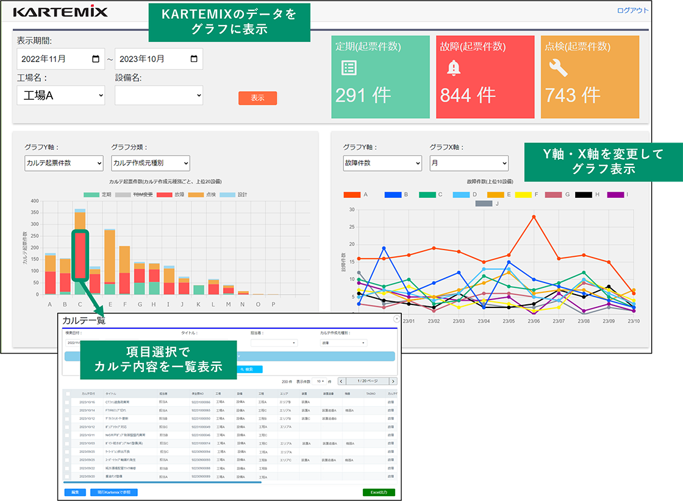Open the 表示件数 page-size dropdown
The image size is (683, 501).
(x=320, y=382)
